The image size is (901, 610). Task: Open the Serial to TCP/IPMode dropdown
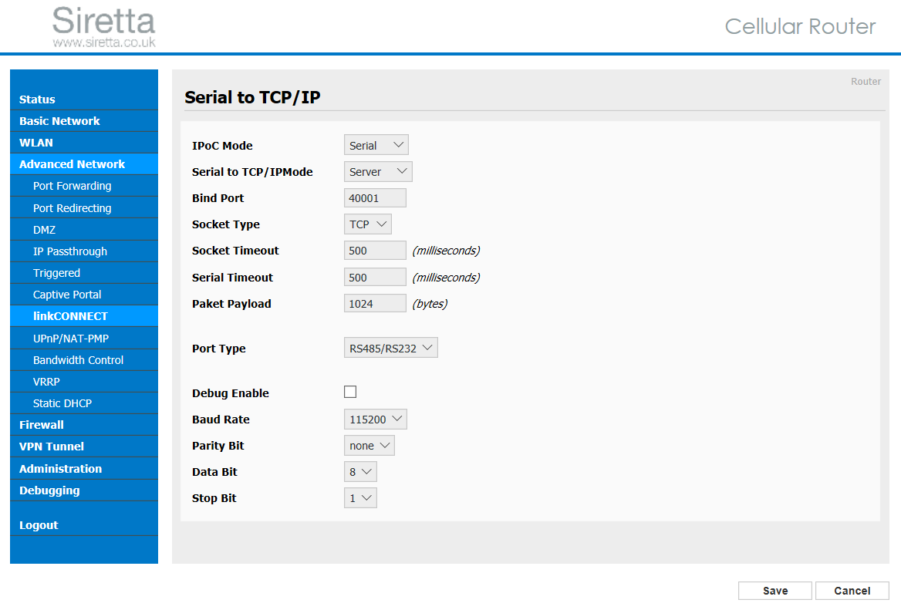click(x=378, y=172)
